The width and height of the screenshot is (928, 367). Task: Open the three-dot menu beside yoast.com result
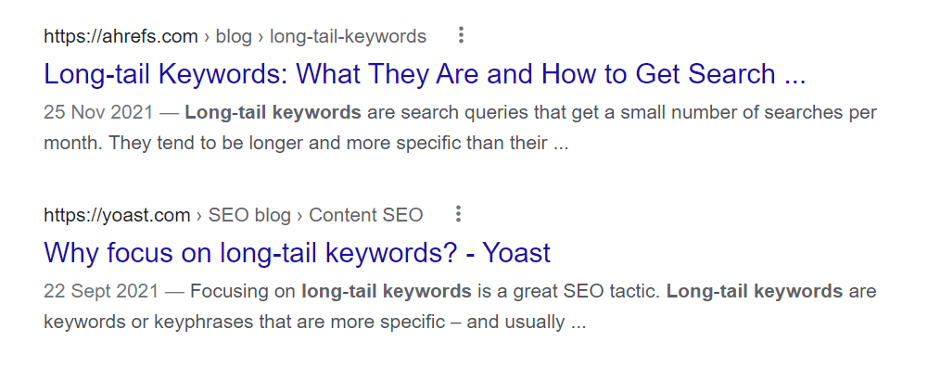[x=457, y=214]
